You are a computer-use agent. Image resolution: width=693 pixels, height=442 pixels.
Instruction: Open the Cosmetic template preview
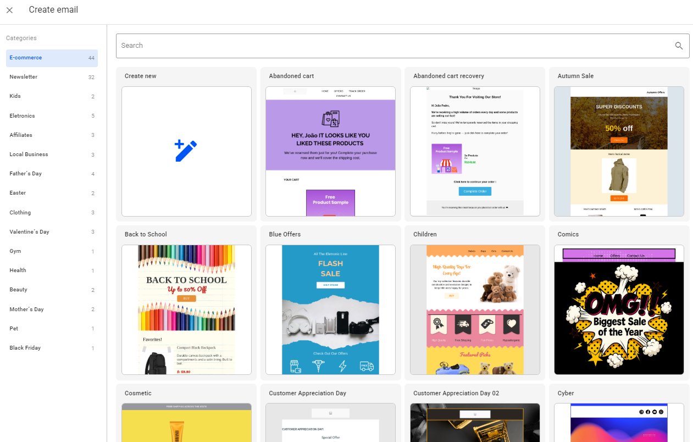tap(186, 422)
